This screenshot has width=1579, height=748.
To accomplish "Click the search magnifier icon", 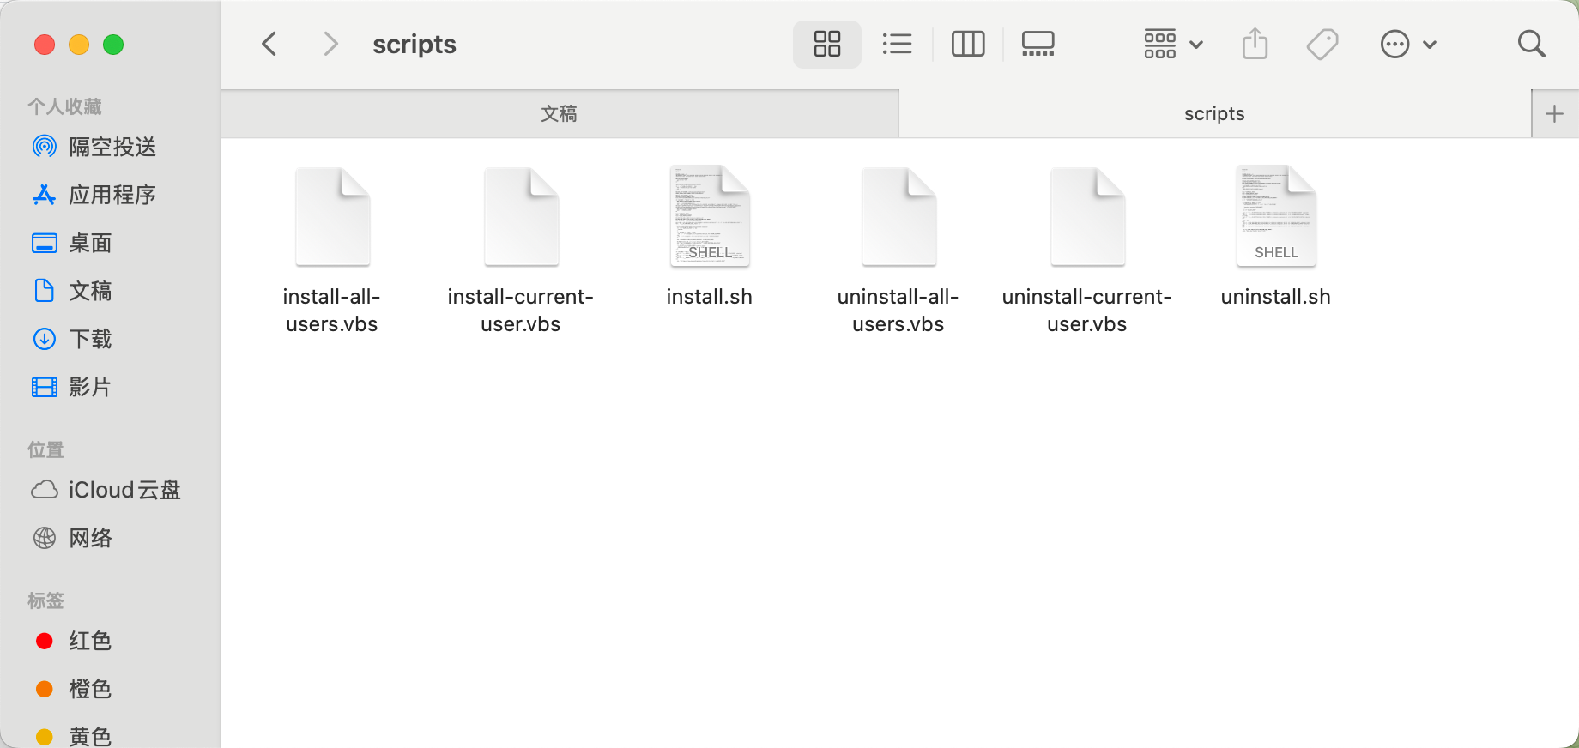I will click(1531, 44).
